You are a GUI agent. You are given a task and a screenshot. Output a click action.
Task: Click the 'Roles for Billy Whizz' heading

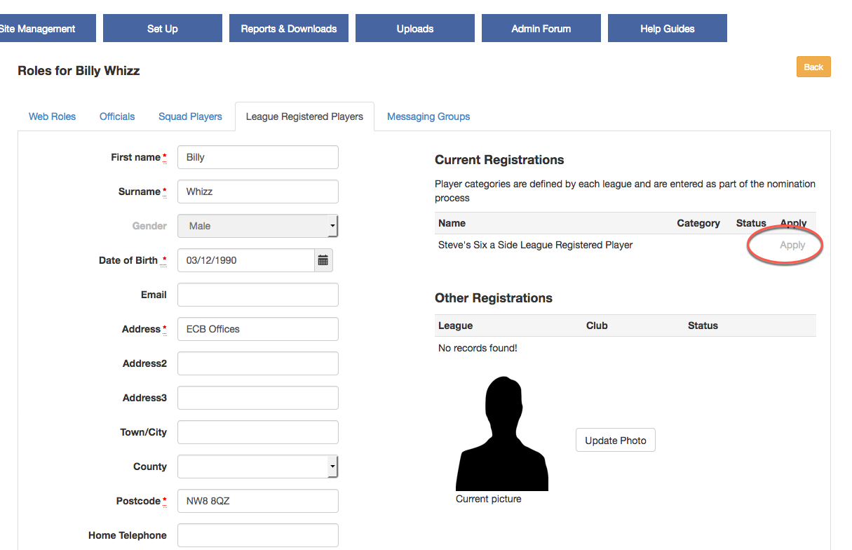79,71
